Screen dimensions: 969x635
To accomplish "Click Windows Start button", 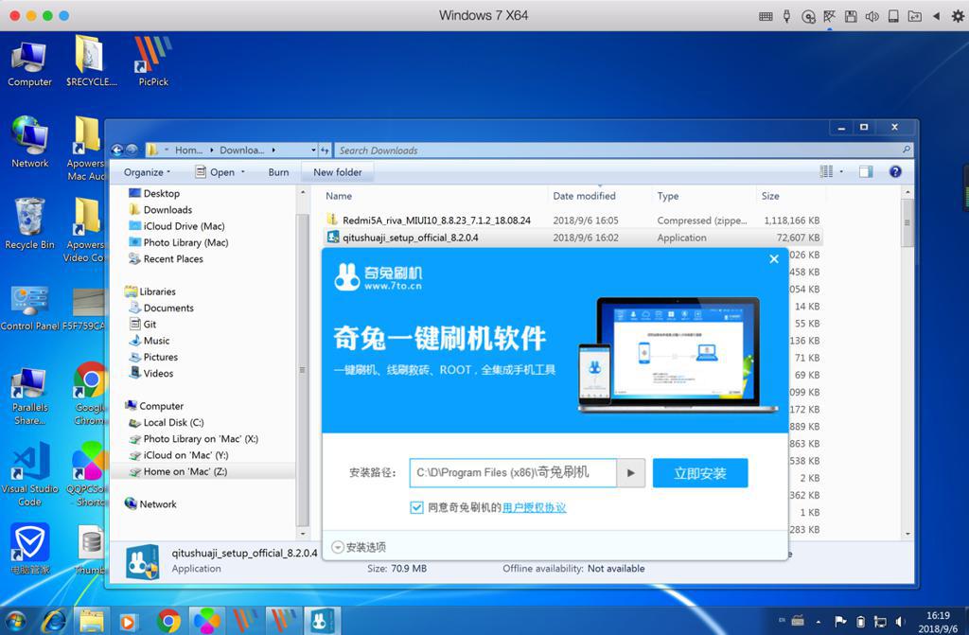I will 15,621.
